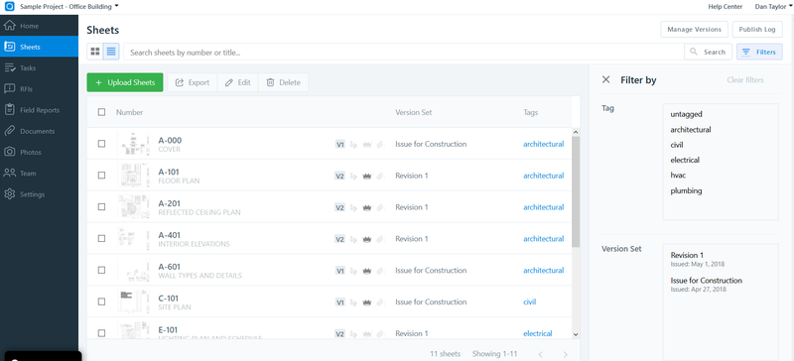This screenshot has width=794, height=361.
Task: Filter by electrical tag in panel
Action: pos(685,160)
